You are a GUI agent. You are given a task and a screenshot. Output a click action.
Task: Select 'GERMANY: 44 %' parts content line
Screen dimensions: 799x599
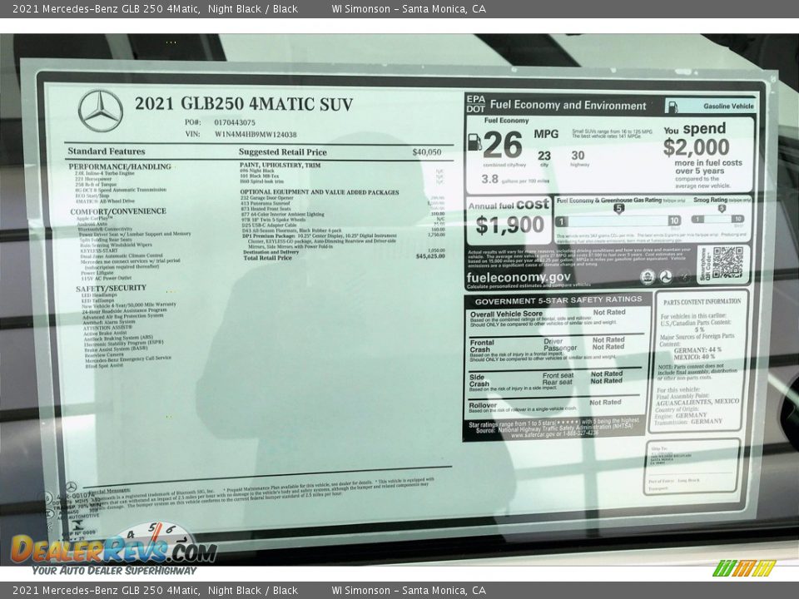coord(697,350)
